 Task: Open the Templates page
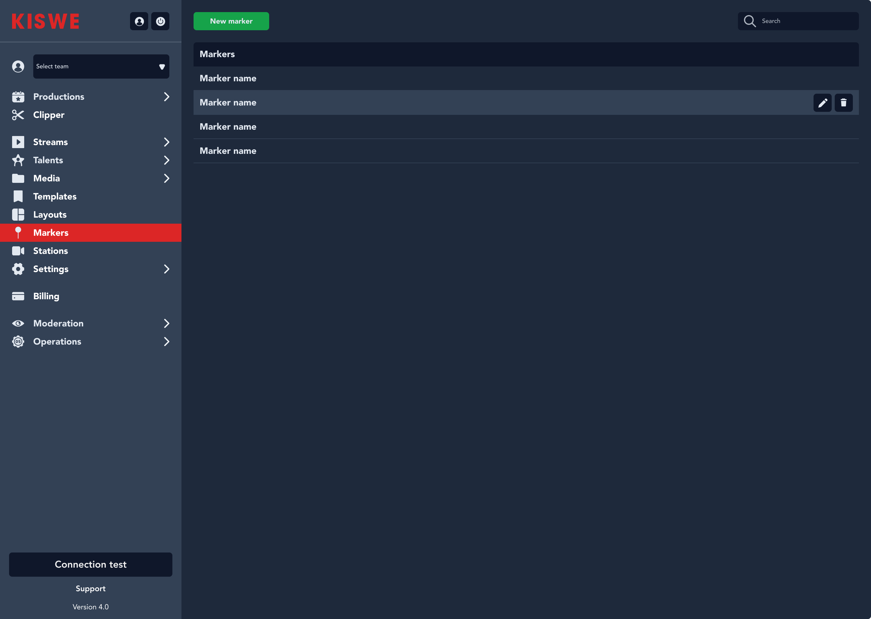(x=55, y=197)
